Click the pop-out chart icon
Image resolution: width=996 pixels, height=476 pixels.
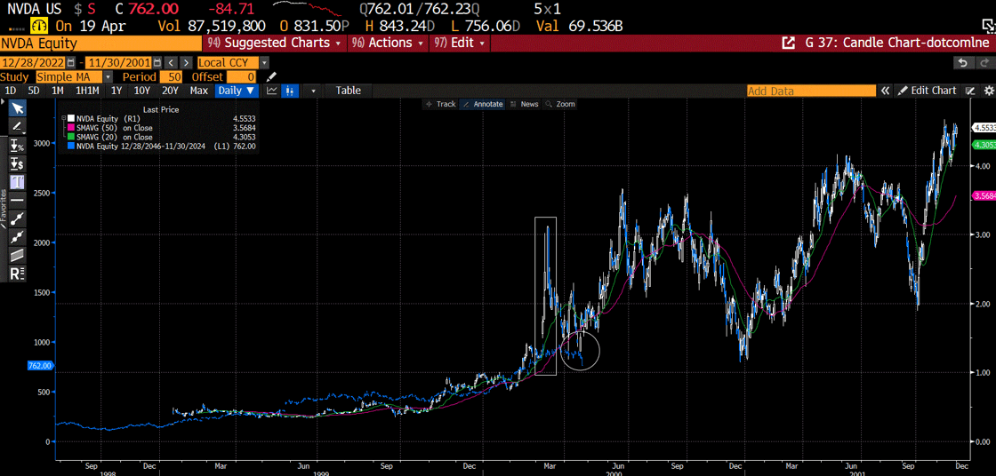point(788,44)
